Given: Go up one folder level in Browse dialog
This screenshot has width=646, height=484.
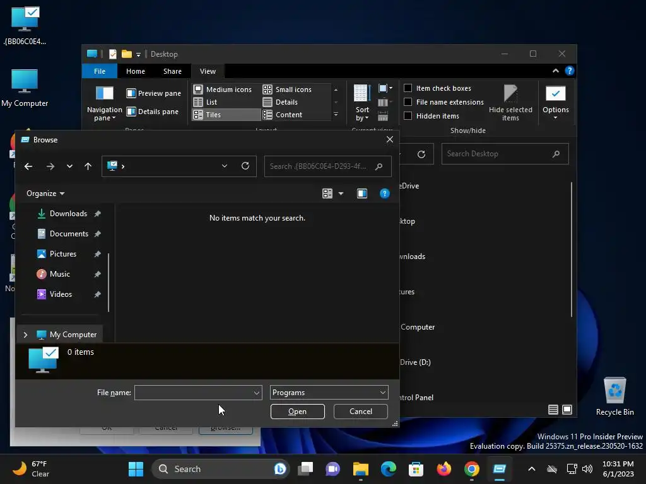Looking at the screenshot, I should pyautogui.click(x=88, y=166).
